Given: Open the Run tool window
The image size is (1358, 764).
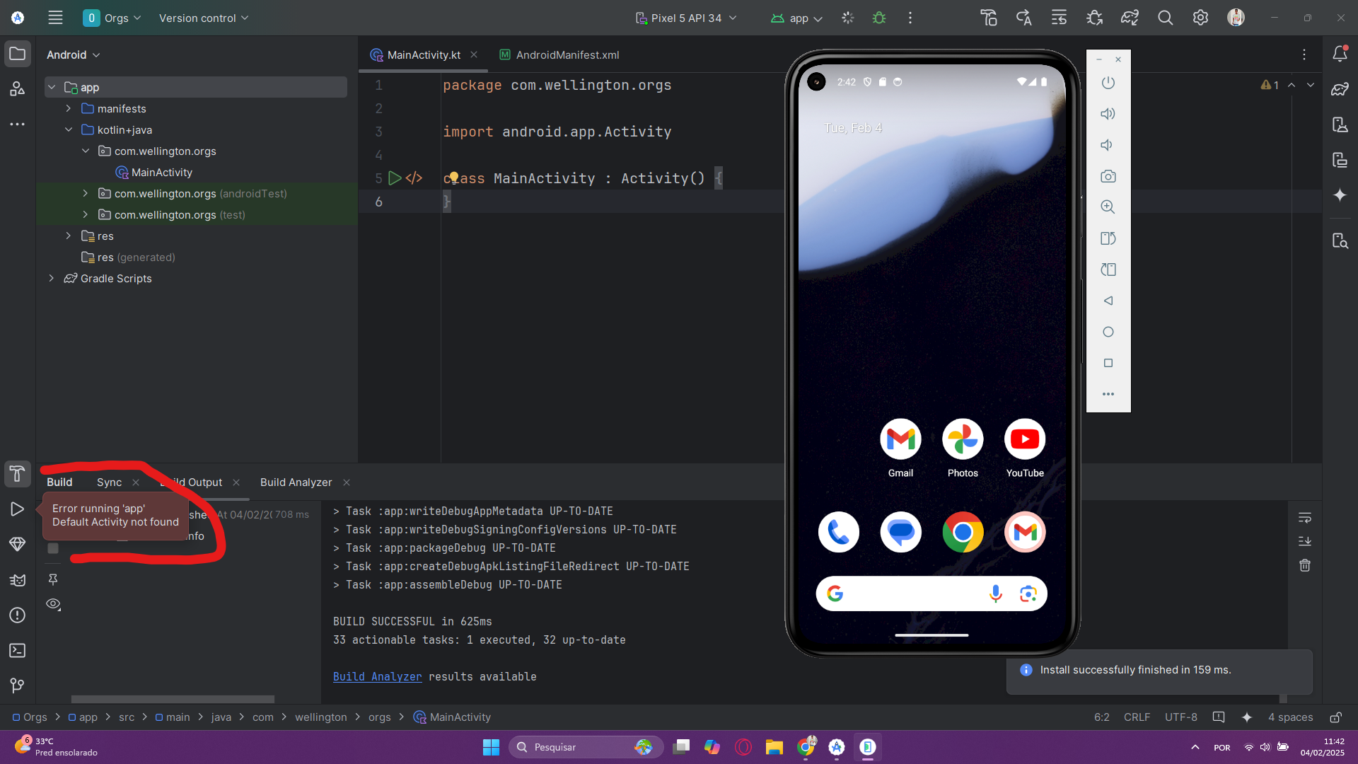Looking at the screenshot, I should coord(18,509).
